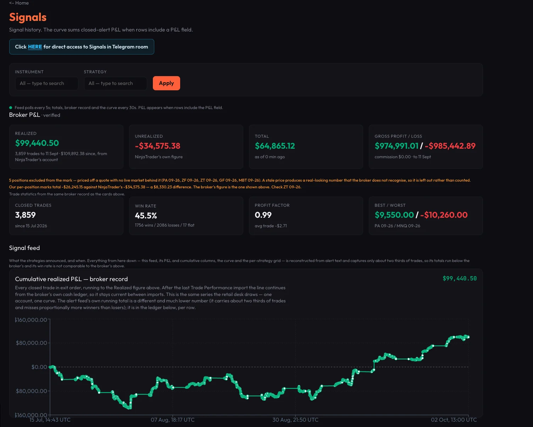This screenshot has height=427, width=533.
Task: Select the win rate value 45.5%
Action: [x=146, y=216]
